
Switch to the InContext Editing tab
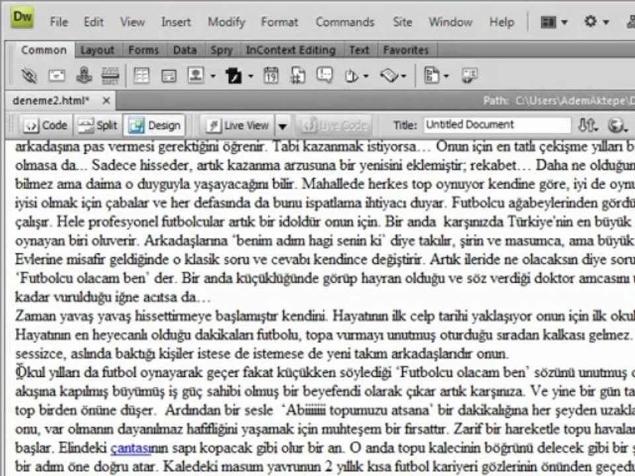click(291, 50)
